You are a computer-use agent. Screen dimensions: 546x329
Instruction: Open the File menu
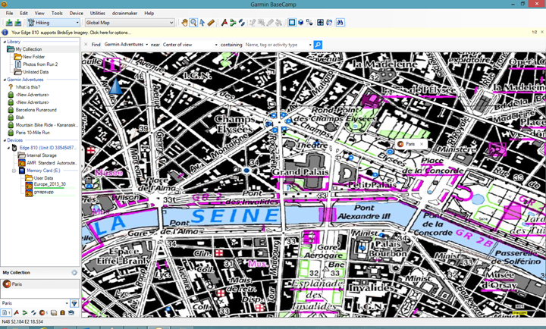click(x=9, y=13)
